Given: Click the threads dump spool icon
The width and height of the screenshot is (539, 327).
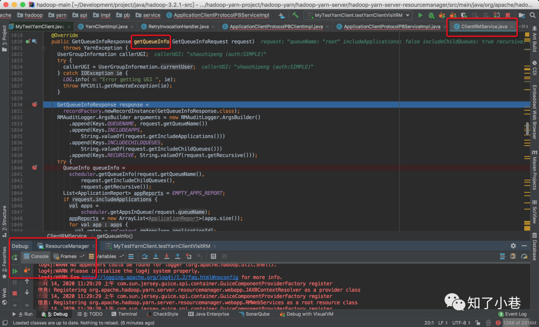Looking at the screenshot, I should pyautogui.click(x=503, y=256).
